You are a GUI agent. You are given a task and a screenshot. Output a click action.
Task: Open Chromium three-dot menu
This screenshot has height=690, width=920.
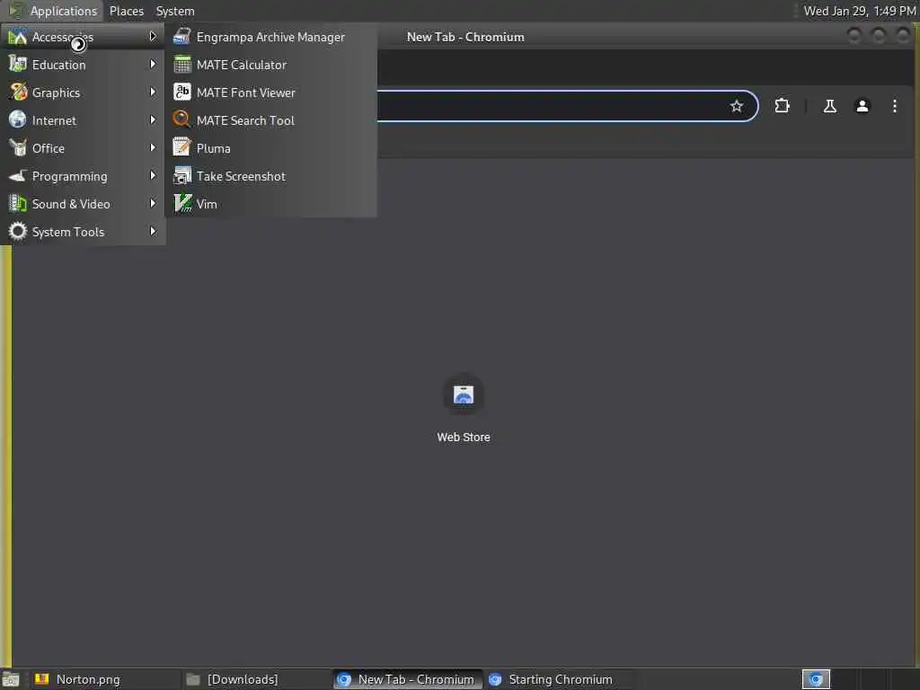(x=894, y=106)
